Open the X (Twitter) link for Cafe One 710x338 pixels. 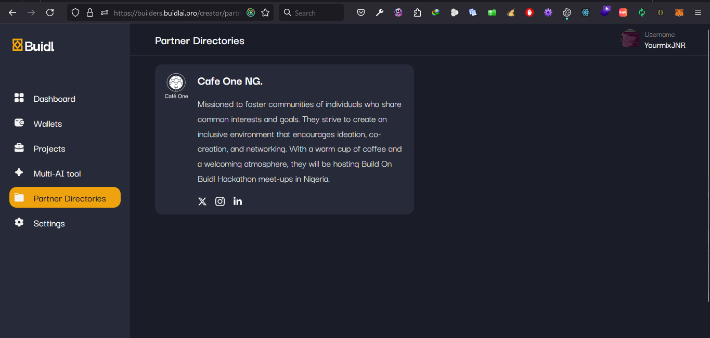202,201
